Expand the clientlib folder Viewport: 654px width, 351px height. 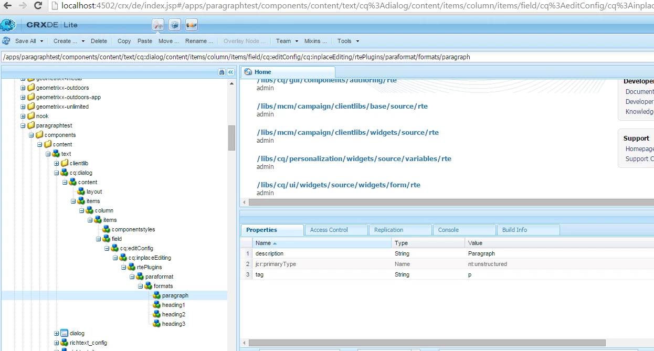56,163
